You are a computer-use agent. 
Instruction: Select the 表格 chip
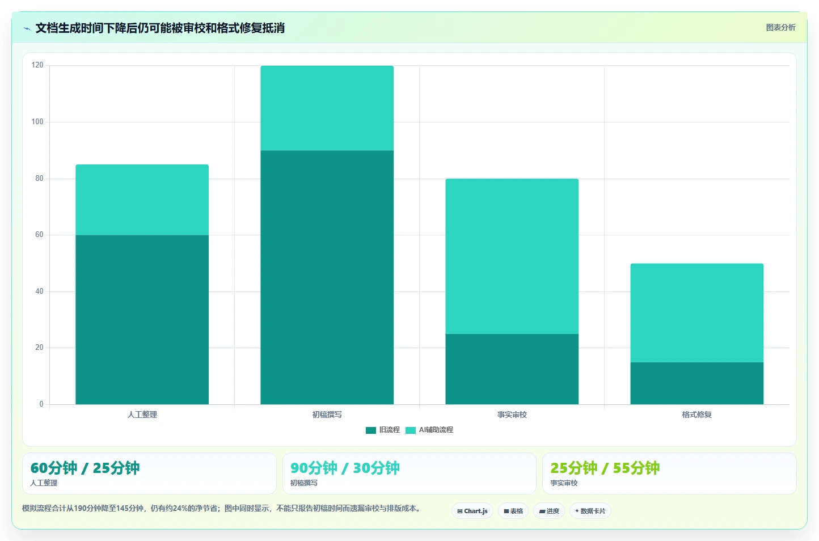click(513, 511)
